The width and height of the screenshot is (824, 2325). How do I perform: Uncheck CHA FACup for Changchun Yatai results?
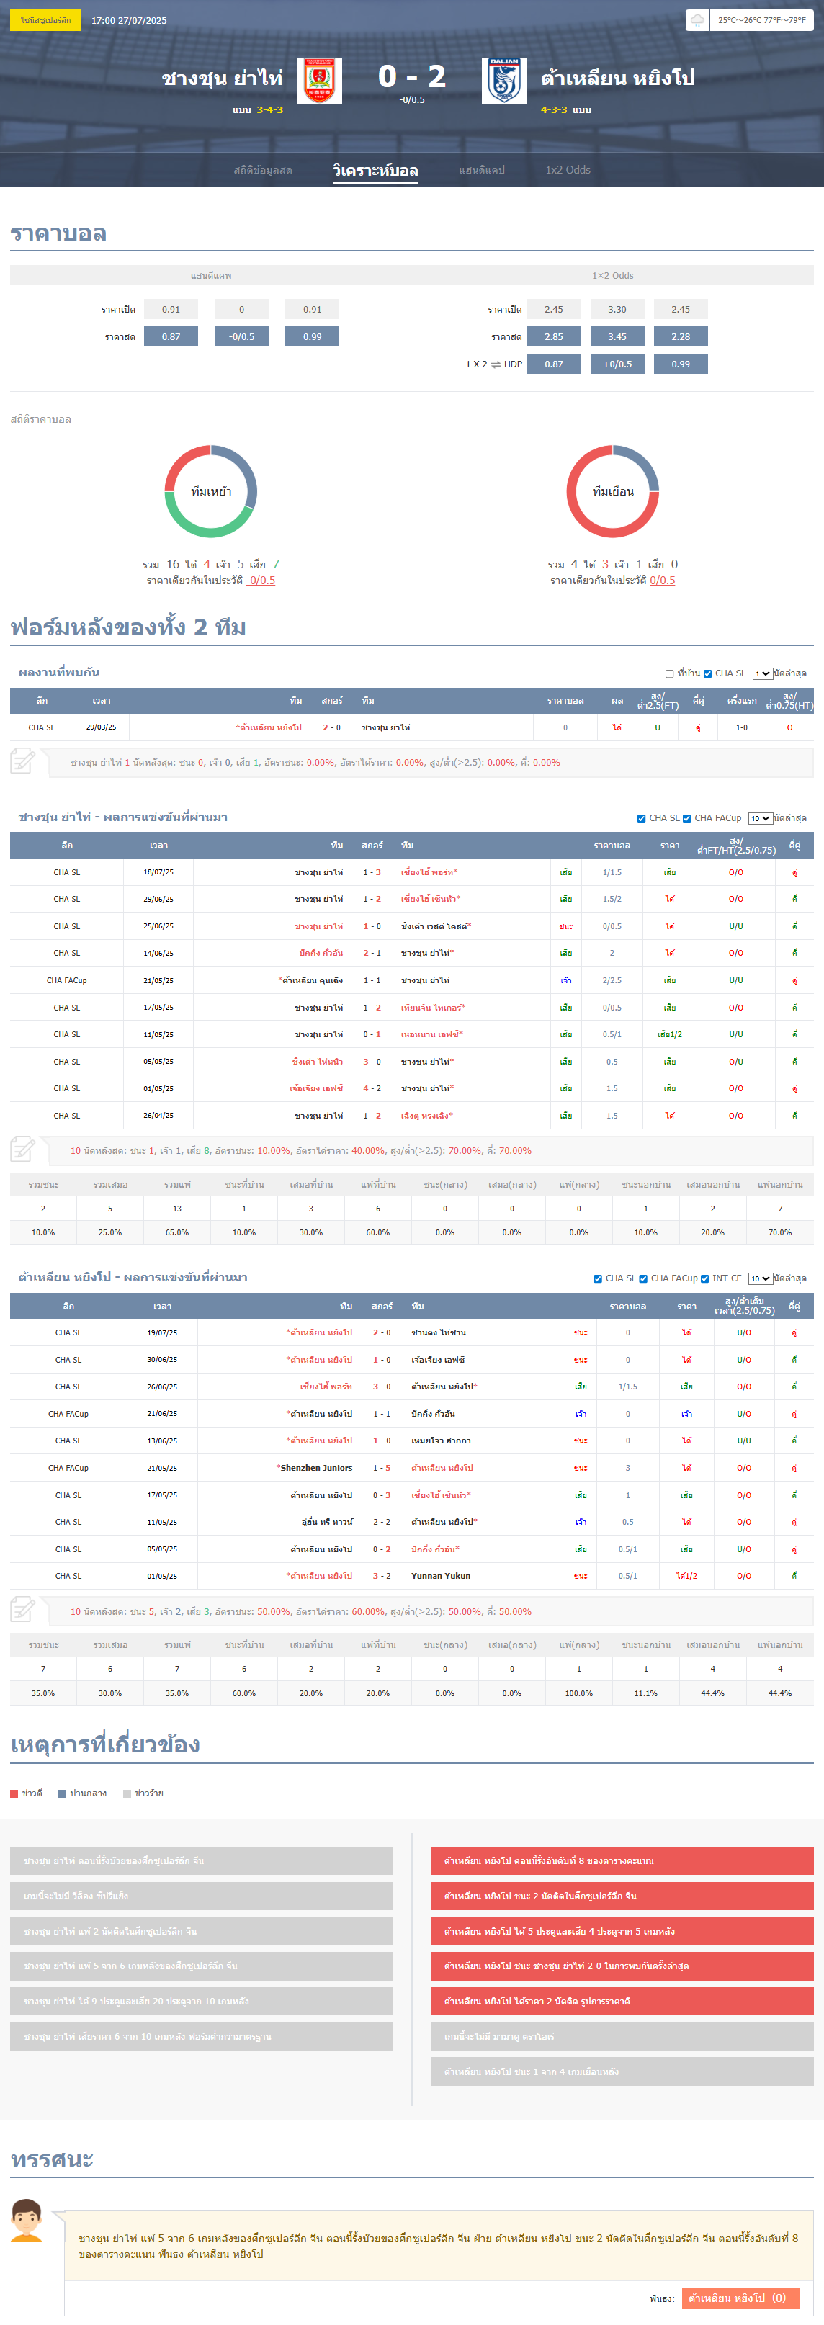coord(687,819)
